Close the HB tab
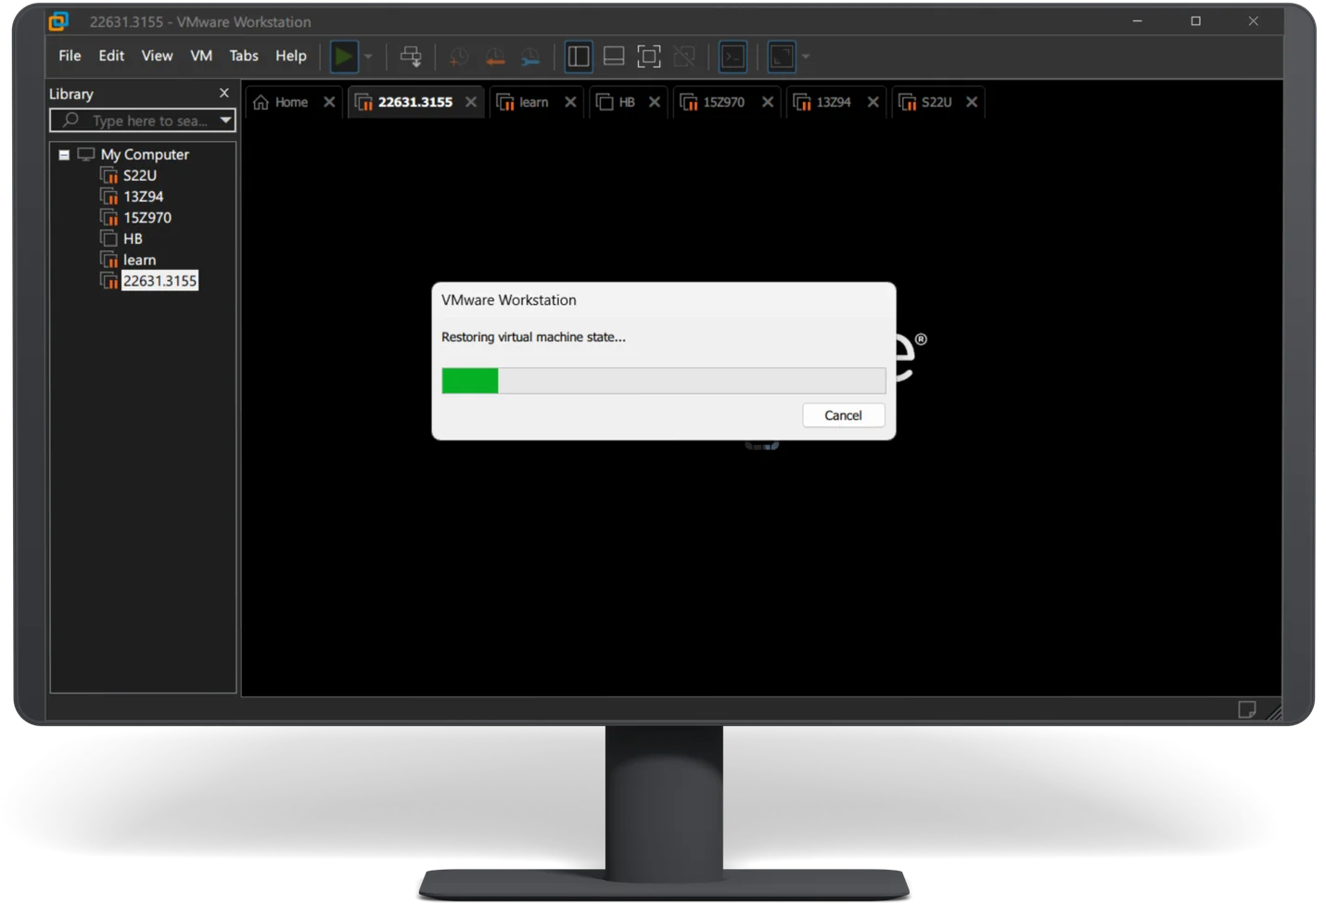Screen dimensions: 1326x905 (x=655, y=102)
